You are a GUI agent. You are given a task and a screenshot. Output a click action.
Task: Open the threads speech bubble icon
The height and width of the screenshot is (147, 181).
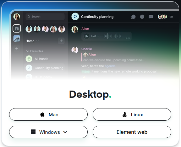133,17
